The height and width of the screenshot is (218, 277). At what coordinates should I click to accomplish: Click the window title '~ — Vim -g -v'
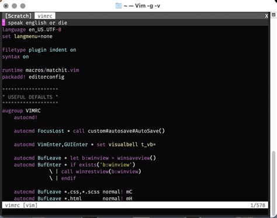pyautogui.click(x=142, y=6)
